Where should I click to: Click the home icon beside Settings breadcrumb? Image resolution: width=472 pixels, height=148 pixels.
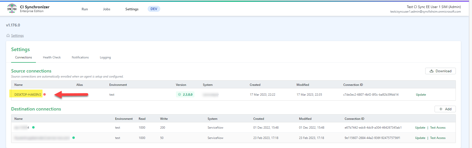(8, 35)
